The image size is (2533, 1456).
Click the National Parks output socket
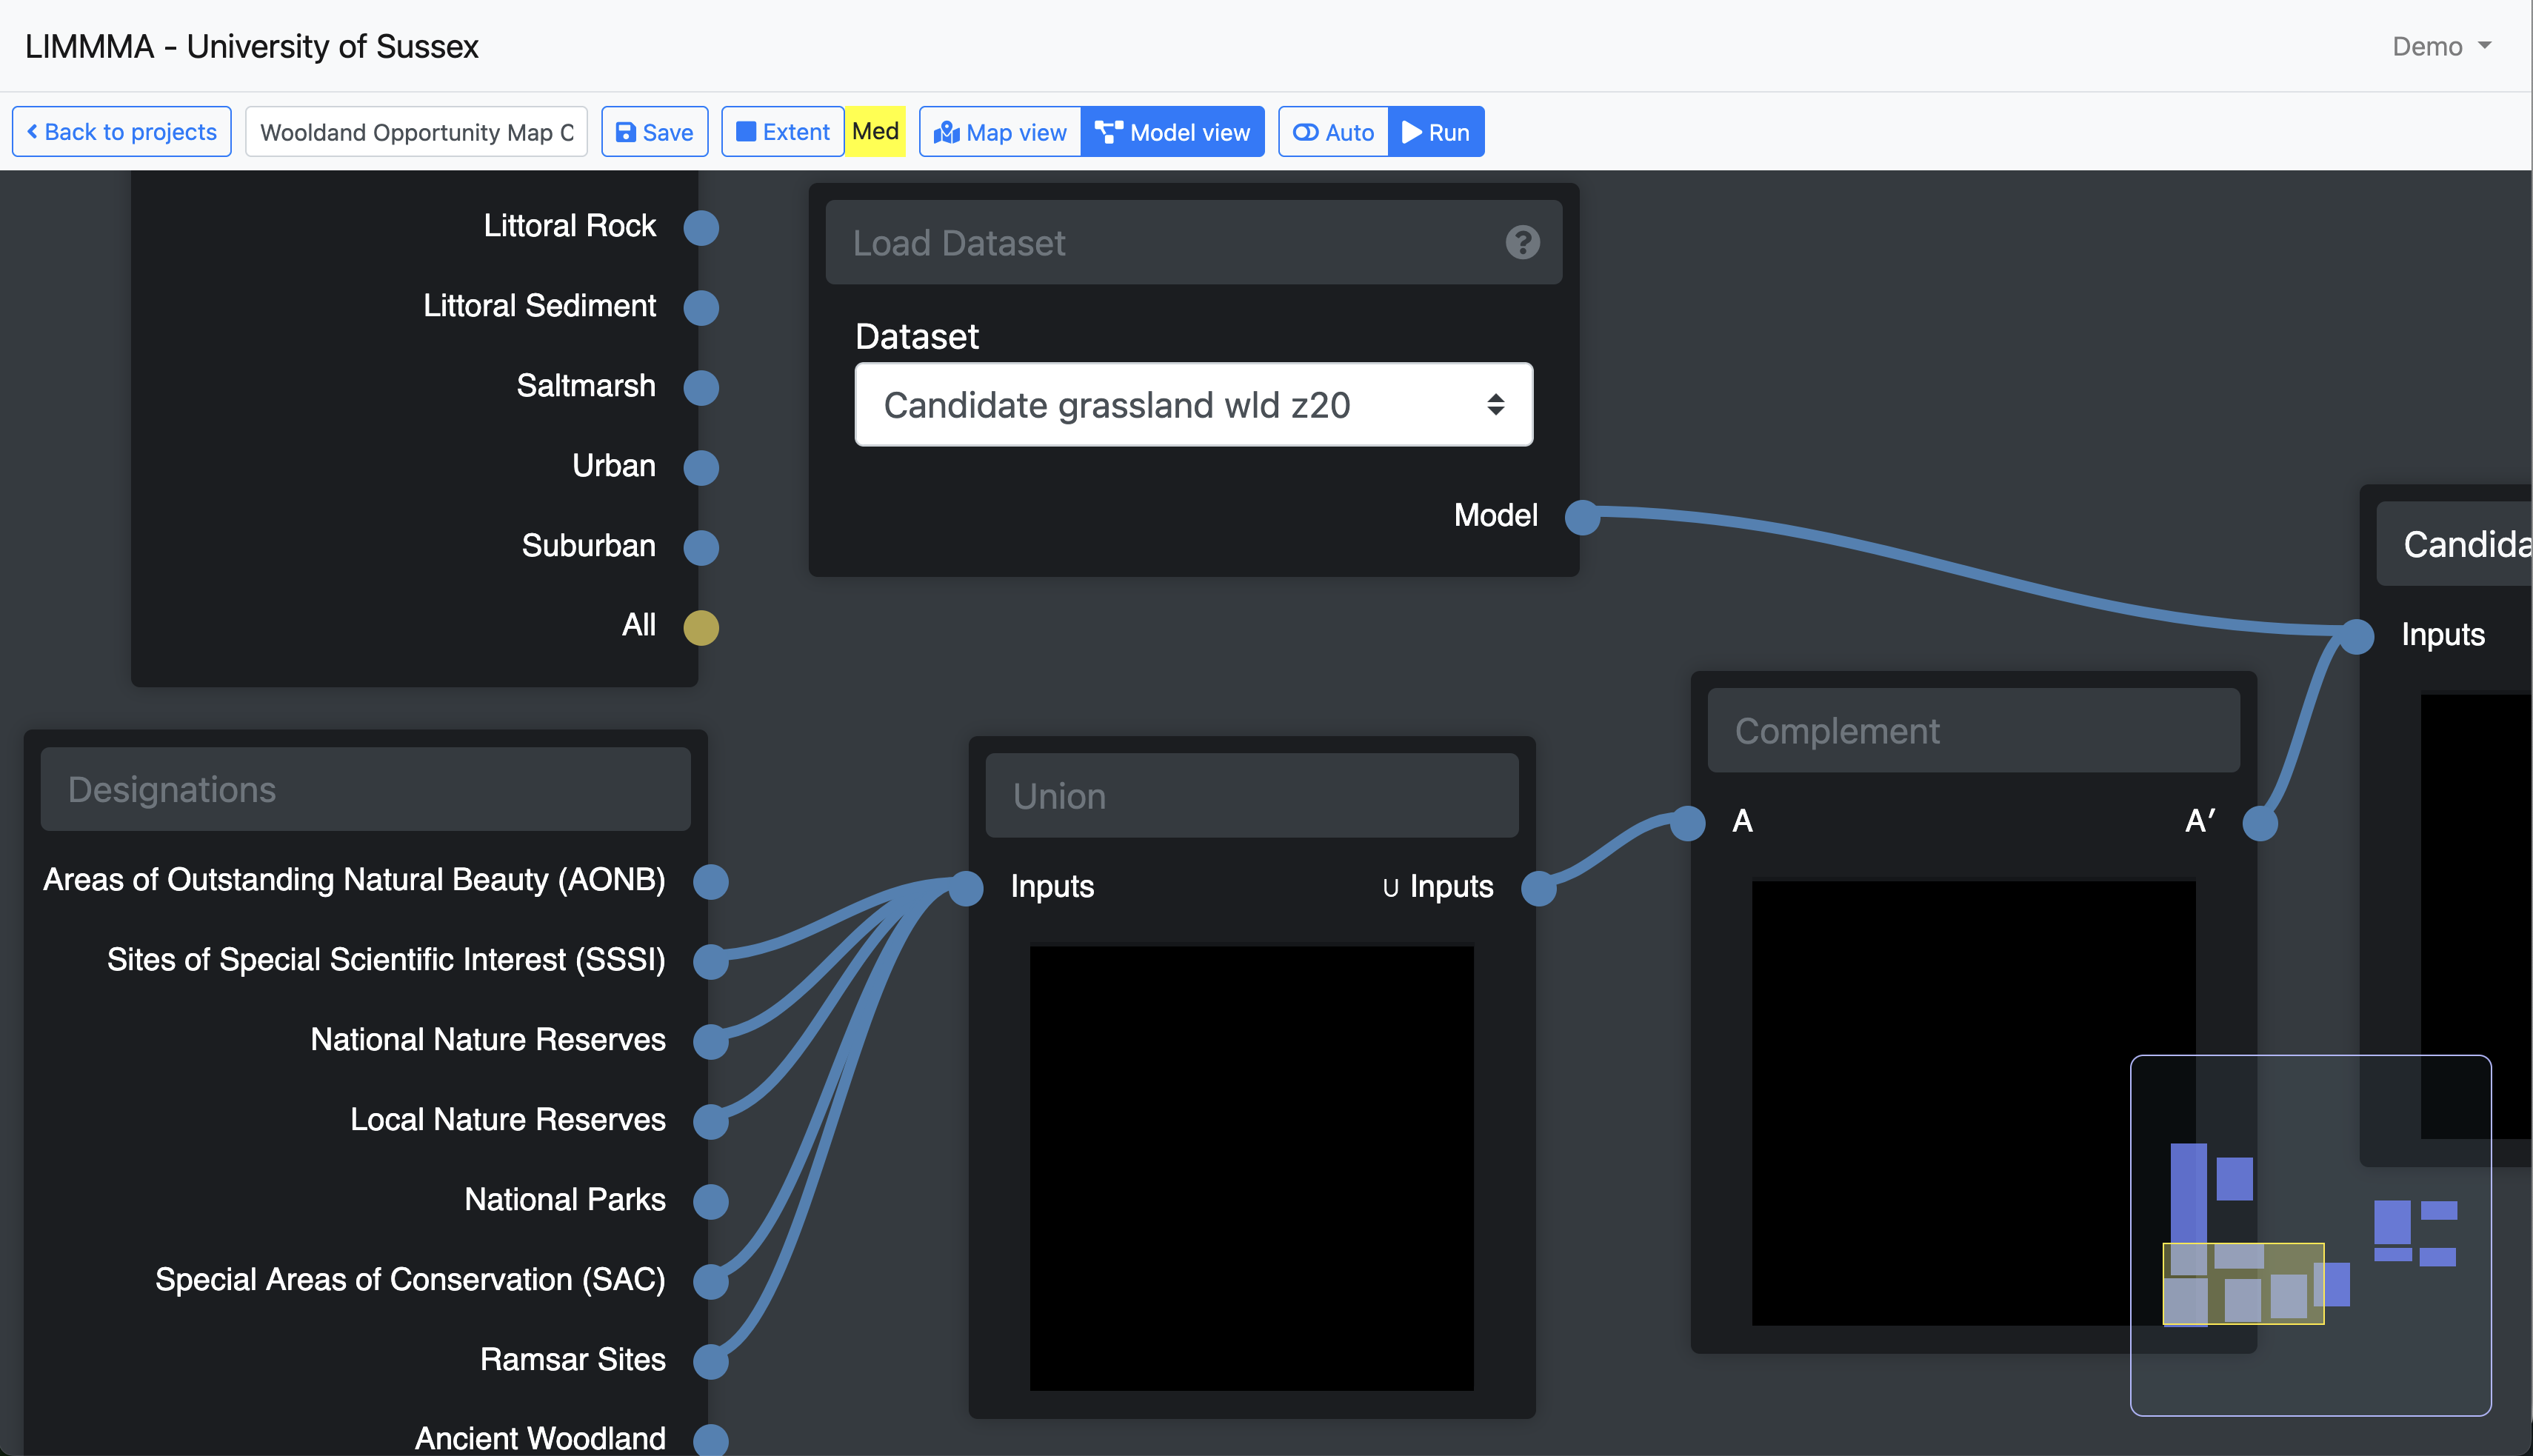click(711, 1201)
